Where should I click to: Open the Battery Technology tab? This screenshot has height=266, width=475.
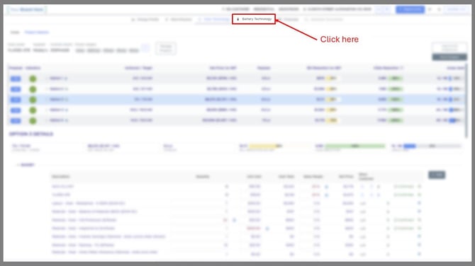pyautogui.click(x=254, y=19)
